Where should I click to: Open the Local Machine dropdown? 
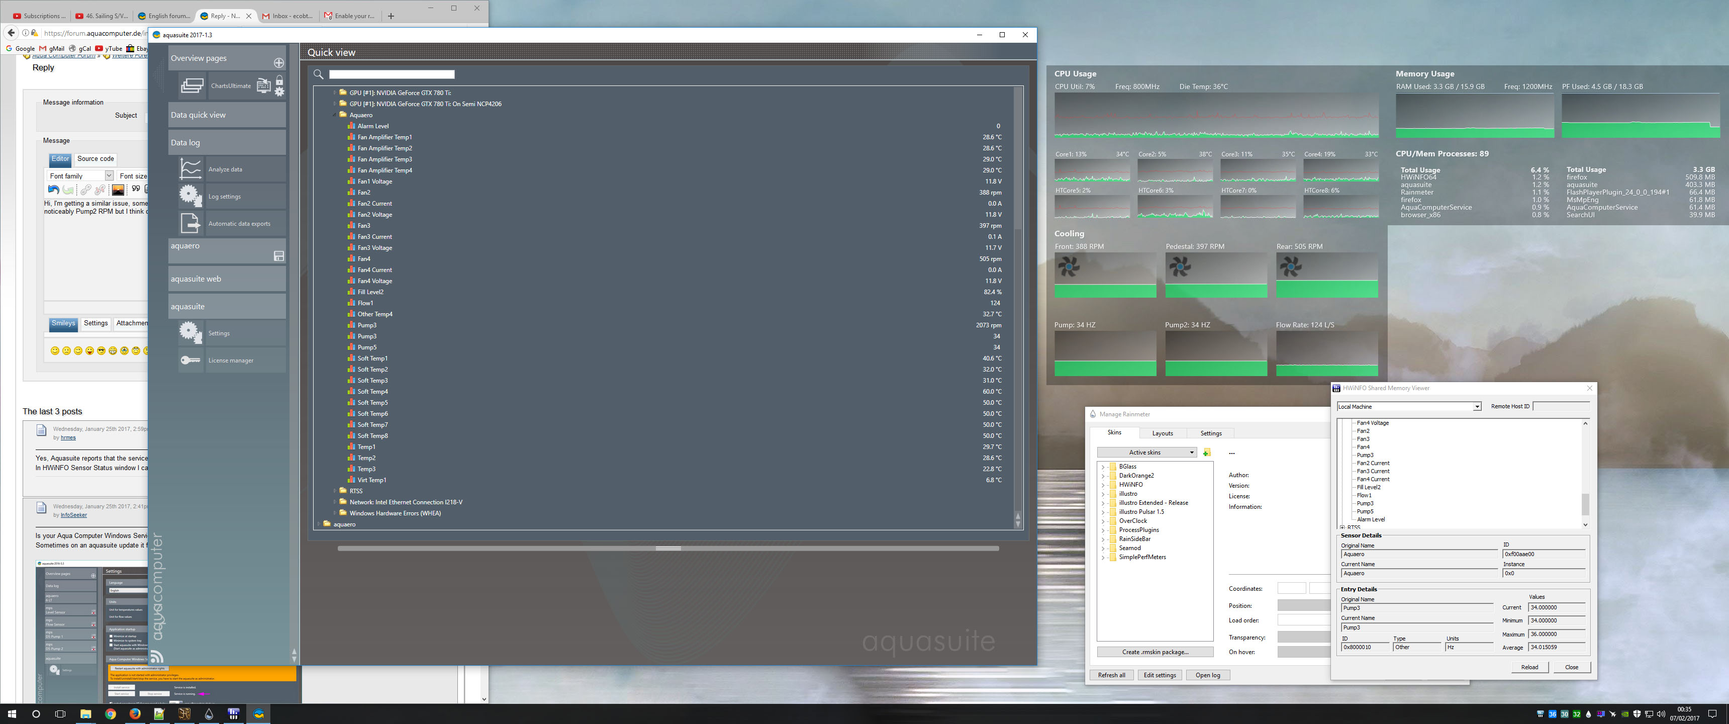(1476, 407)
